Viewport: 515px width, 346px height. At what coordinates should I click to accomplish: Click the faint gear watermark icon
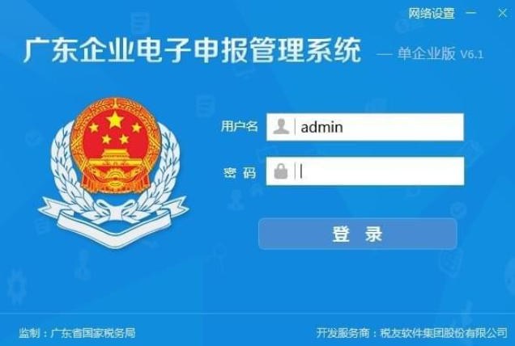click(16, 288)
